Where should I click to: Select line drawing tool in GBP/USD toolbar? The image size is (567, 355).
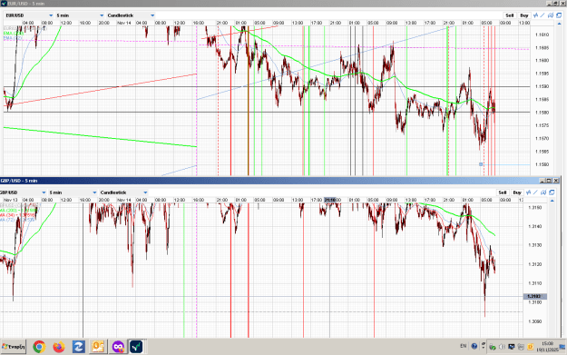pos(535,192)
